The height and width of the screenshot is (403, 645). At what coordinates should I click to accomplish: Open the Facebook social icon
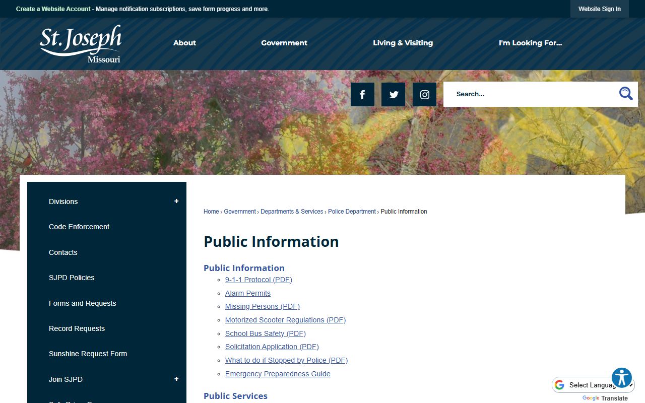362,94
